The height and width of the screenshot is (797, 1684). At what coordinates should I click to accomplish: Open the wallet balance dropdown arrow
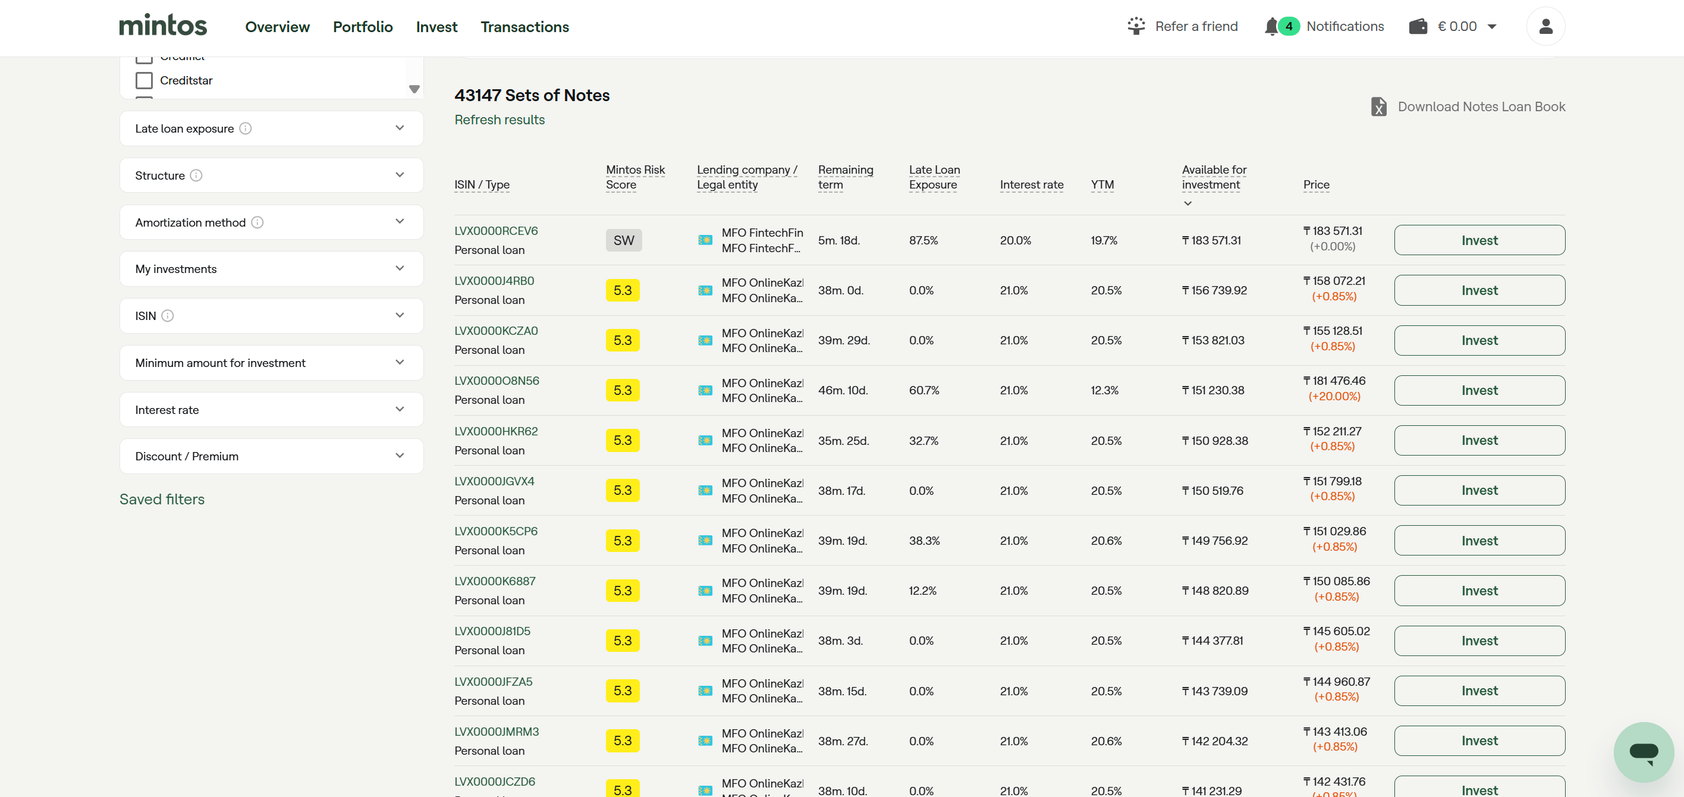1492,27
